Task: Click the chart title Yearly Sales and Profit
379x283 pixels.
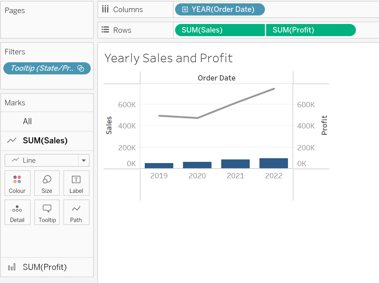Action: tap(168, 58)
